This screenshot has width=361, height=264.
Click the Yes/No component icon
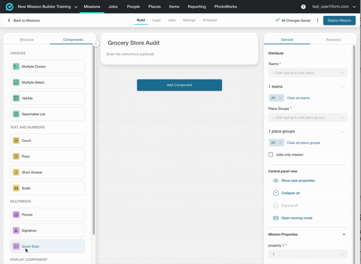(16, 98)
